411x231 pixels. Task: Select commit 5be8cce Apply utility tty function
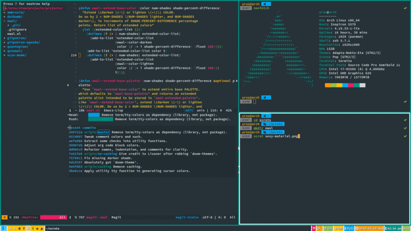coord(129,171)
